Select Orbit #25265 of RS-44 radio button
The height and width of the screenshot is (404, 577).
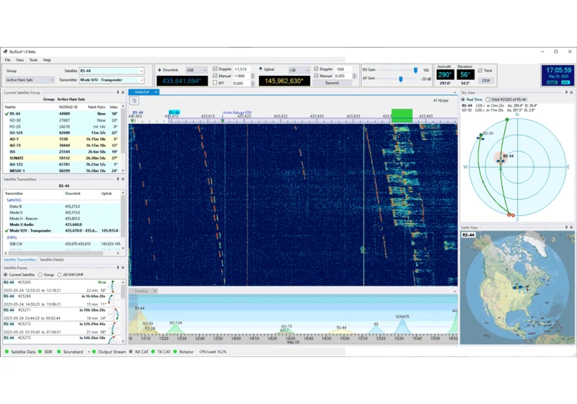point(488,100)
